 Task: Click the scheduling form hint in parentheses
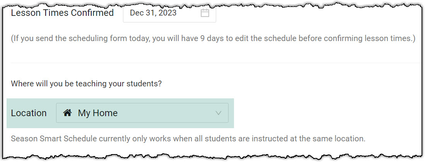click(x=213, y=39)
